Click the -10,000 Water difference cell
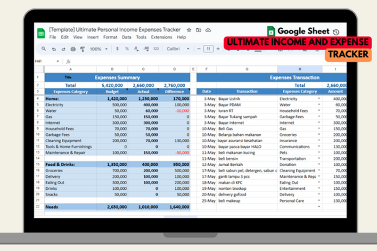377x251 pixels. pyautogui.click(x=174, y=111)
